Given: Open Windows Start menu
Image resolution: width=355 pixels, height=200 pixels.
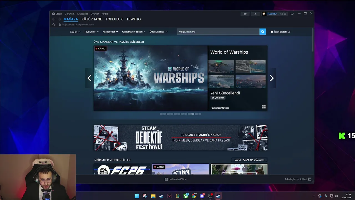Looking at the screenshot, I should pos(137,196).
